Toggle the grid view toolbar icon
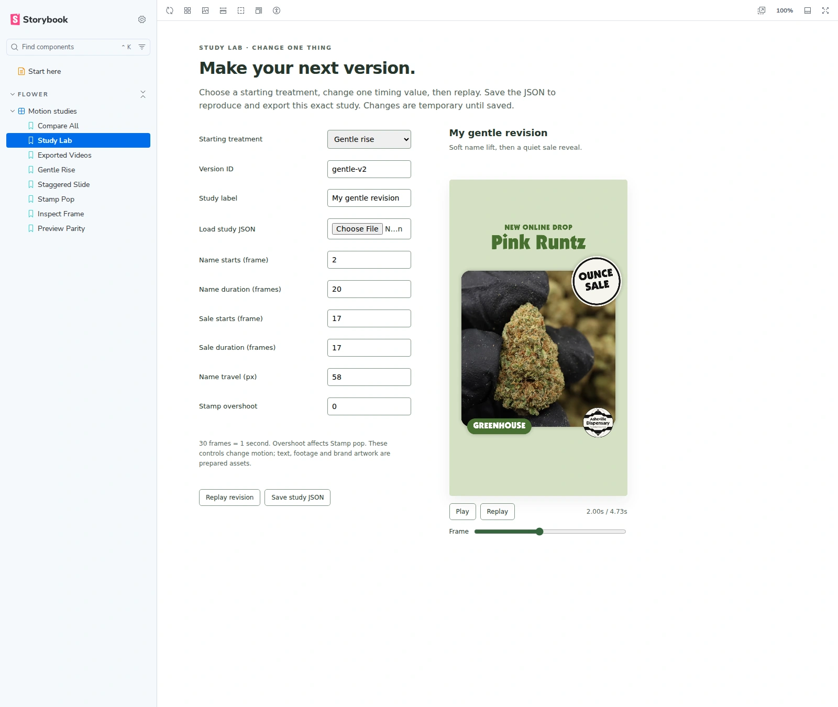838x707 pixels. 188,10
